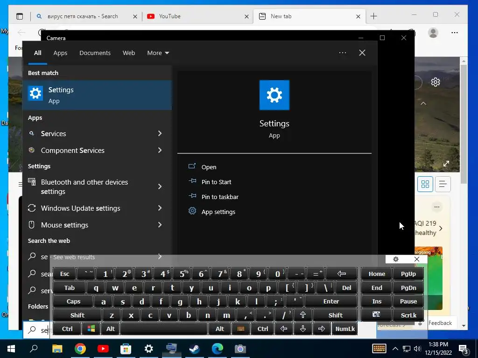Open search panel options ellipsis
478x358 pixels.
pos(342,53)
